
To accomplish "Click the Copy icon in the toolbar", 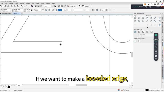I will pos(15,6).
